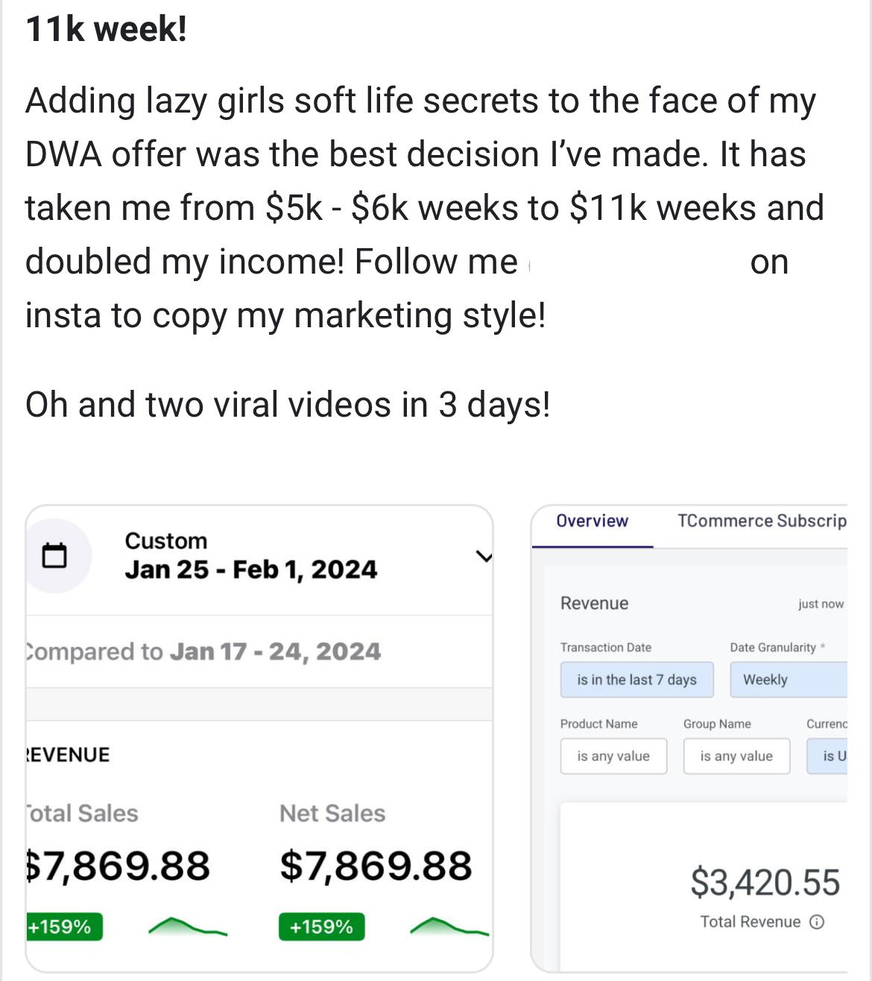Open the Date Granularity Weekly dropdown

788,680
